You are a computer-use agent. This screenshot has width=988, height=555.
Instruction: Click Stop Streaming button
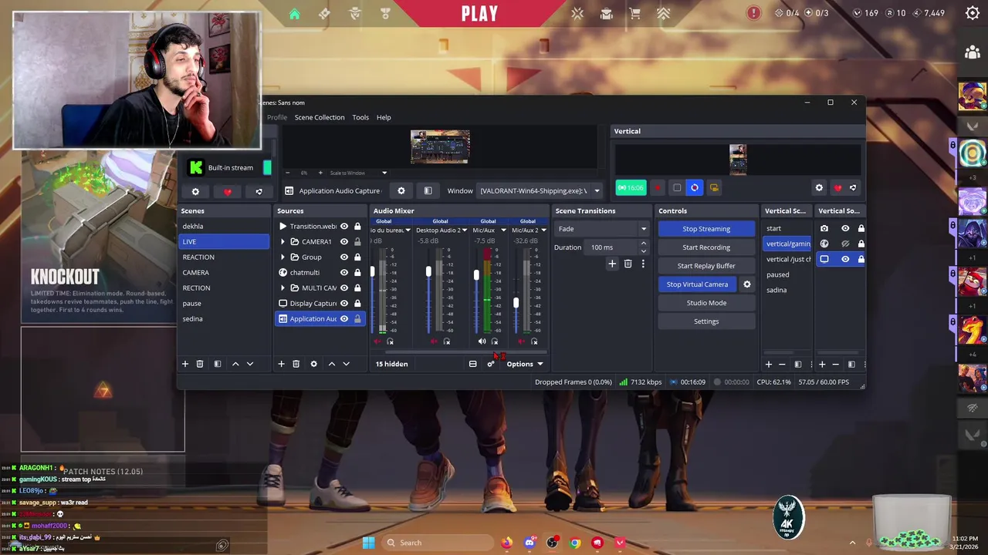point(706,229)
